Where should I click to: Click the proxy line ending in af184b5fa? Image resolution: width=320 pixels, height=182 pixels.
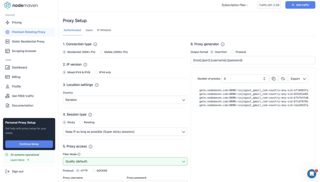[x=254, y=90]
